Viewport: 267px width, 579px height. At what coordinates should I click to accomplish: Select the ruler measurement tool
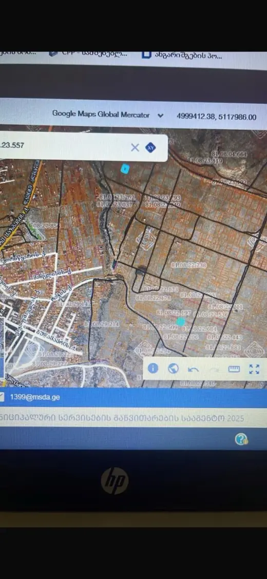pos(234,369)
